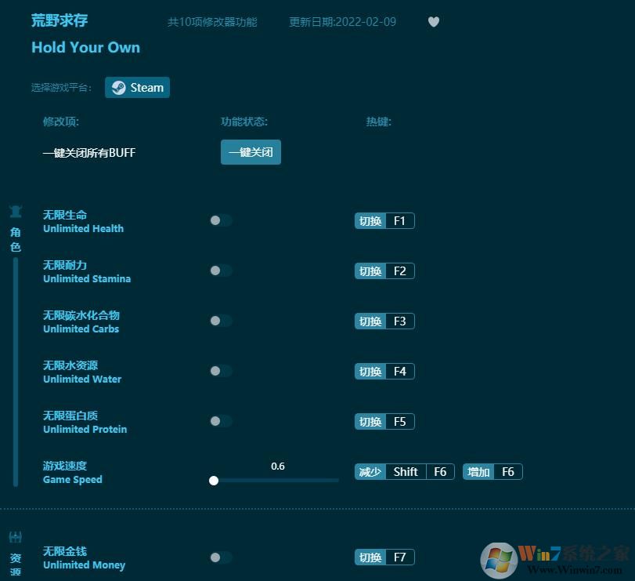Click 减少 Shift F6 to decrease game speed
The width and height of the screenshot is (635, 581).
404,471
